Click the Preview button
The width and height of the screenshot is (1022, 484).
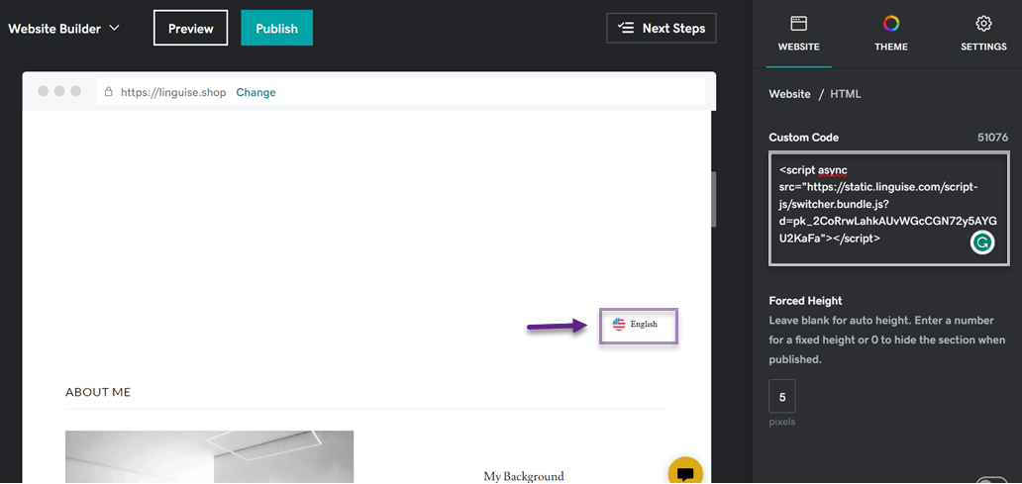tap(190, 28)
